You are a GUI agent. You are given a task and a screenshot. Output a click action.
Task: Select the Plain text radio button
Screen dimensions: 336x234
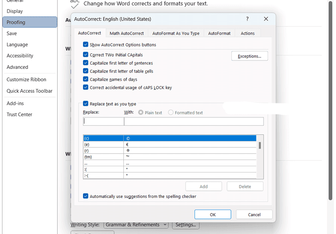tap(141, 112)
